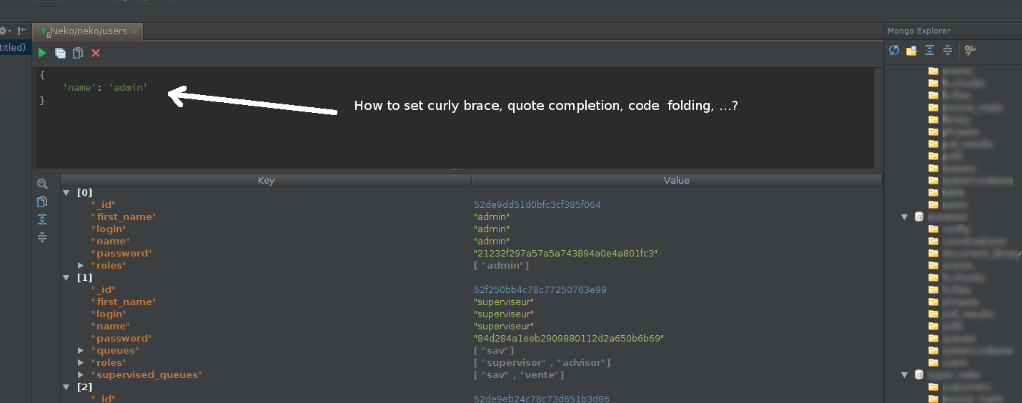The image size is (1022, 403).
Task: Select the "name" key row in document [1]
Action: (x=109, y=326)
